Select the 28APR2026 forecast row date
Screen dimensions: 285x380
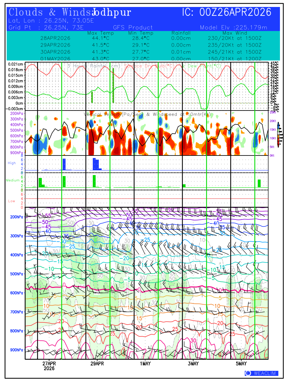55,38
